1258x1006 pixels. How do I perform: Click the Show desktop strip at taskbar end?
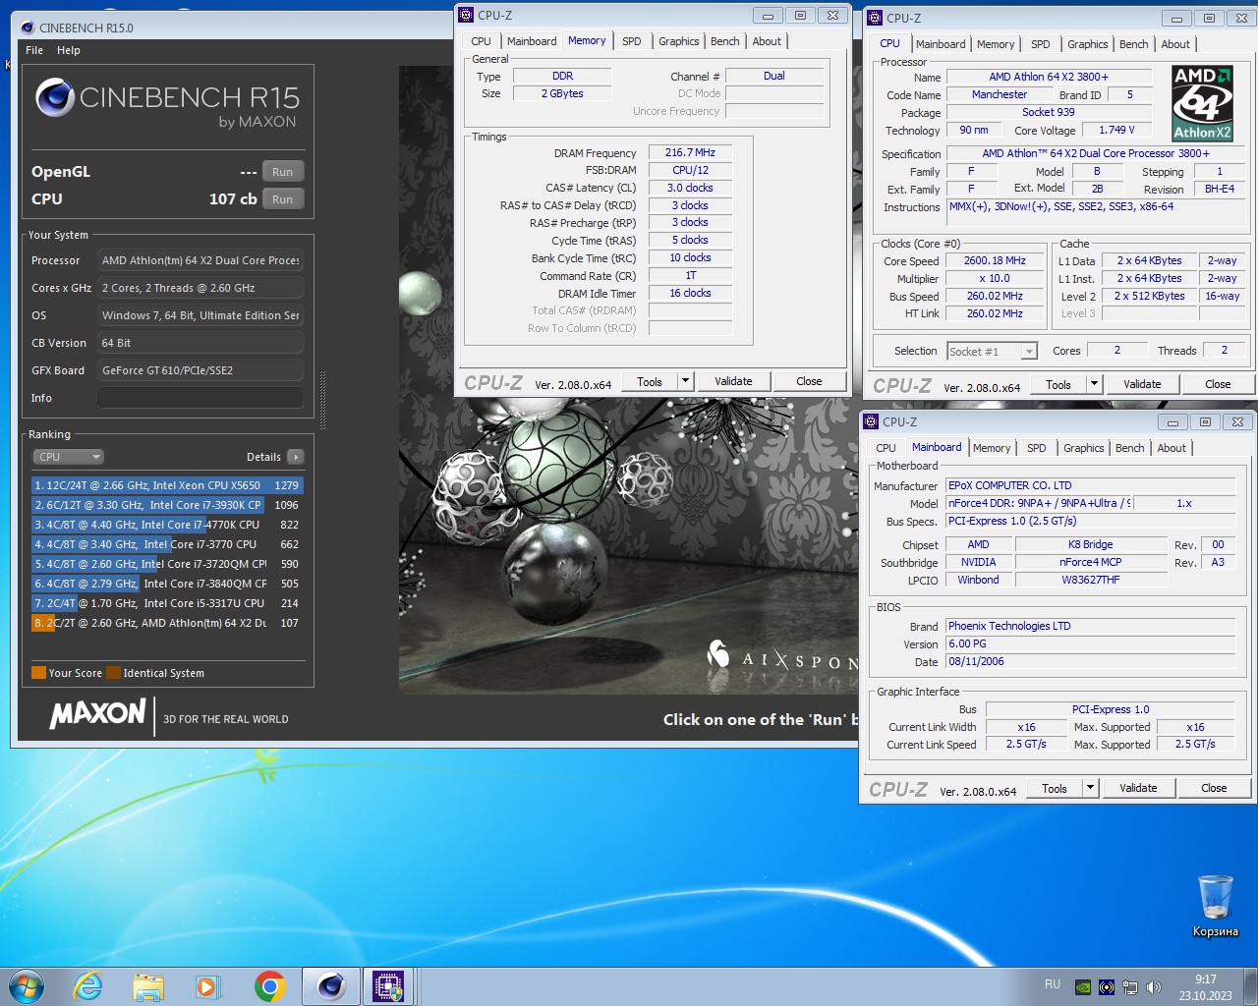tap(1250, 986)
